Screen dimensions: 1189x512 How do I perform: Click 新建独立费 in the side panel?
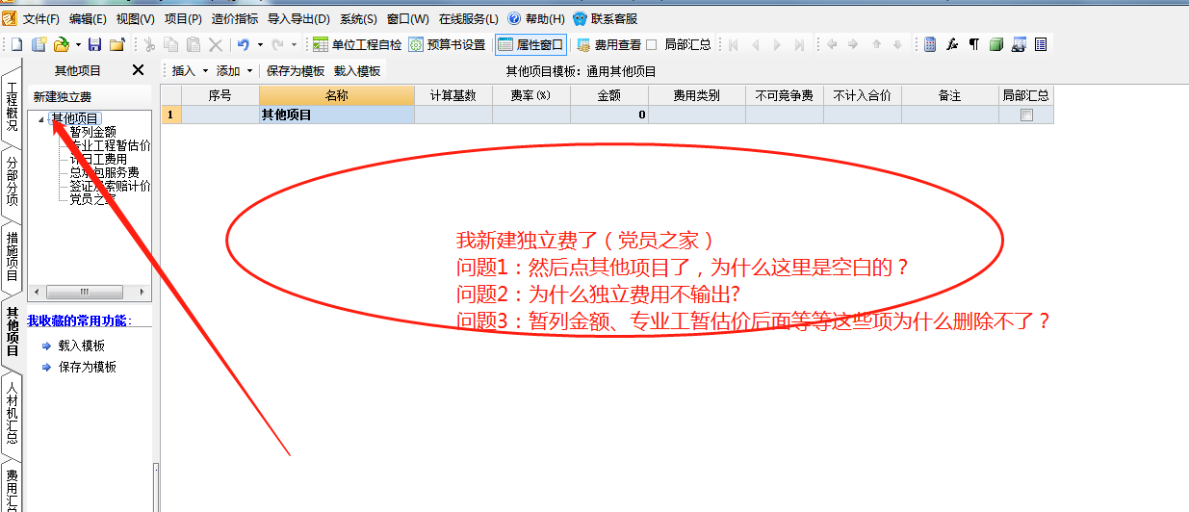pos(63,97)
